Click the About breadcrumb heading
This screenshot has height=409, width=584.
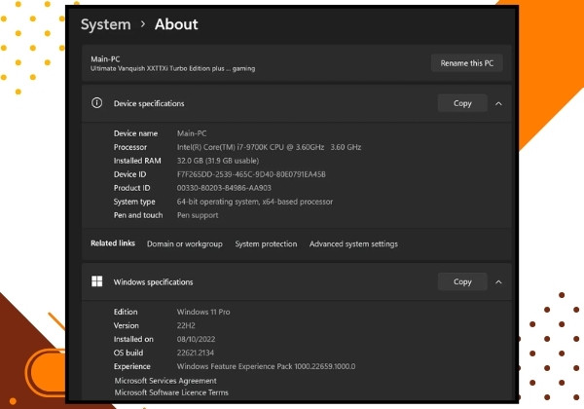(x=176, y=24)
